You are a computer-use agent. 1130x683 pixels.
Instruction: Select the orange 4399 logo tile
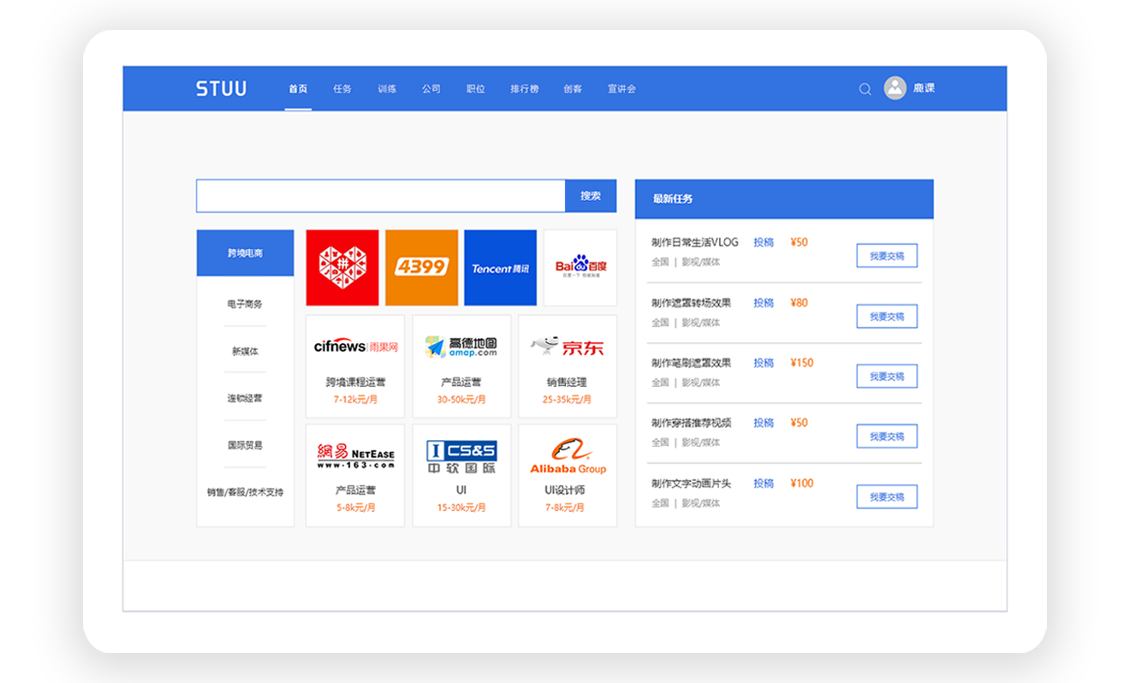pyautogui.click(x=421, y=267)
